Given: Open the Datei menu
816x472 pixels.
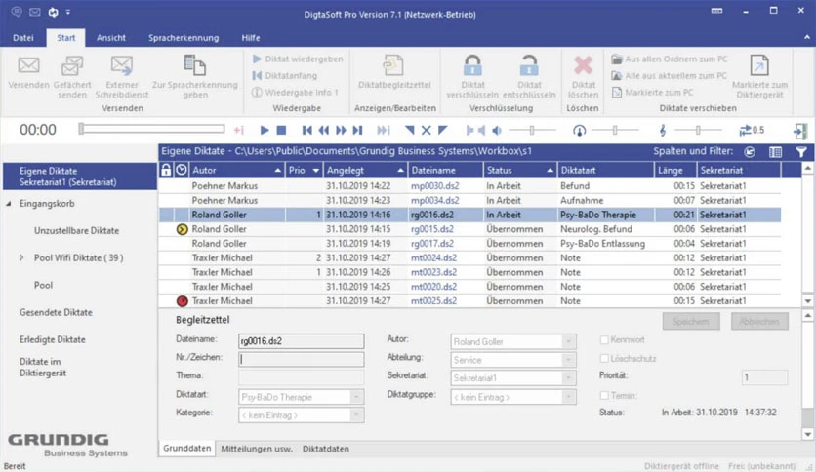Looking at the screenshot, I should (22, 38).
